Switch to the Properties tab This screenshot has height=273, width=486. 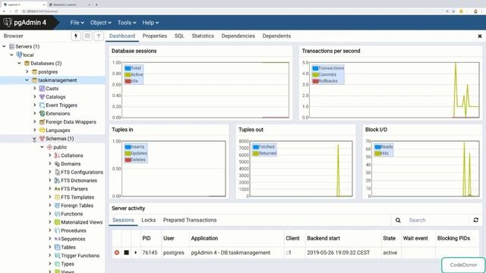click(x=155, y=36)
